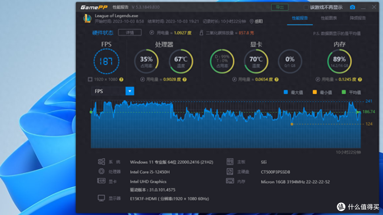The height and width of the screenshot is (215, 383).
Task: Click the 详情 details button
Action: (130, 33)
